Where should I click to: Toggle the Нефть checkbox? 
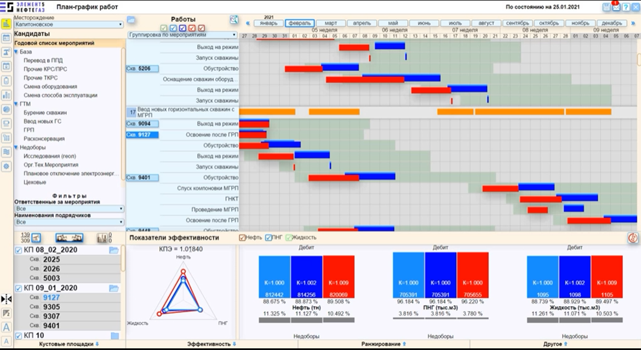point(242,238)
